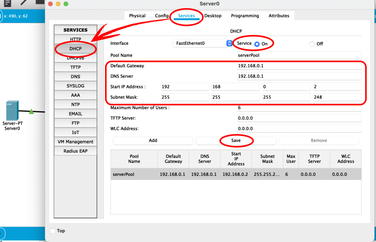This screenshot has height=242, width=376.
Task: Click the yellow minimize window button
Action: coord(58,4)
